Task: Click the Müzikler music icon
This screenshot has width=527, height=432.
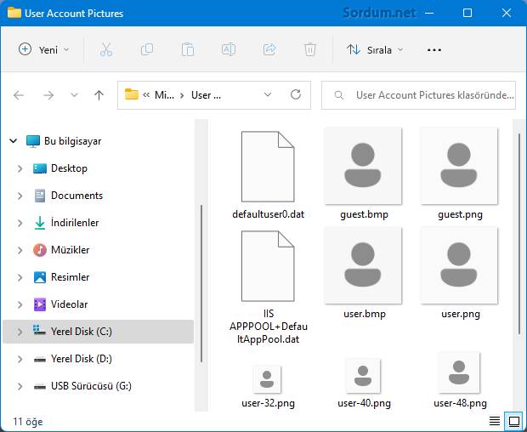Action: (40, 250)
